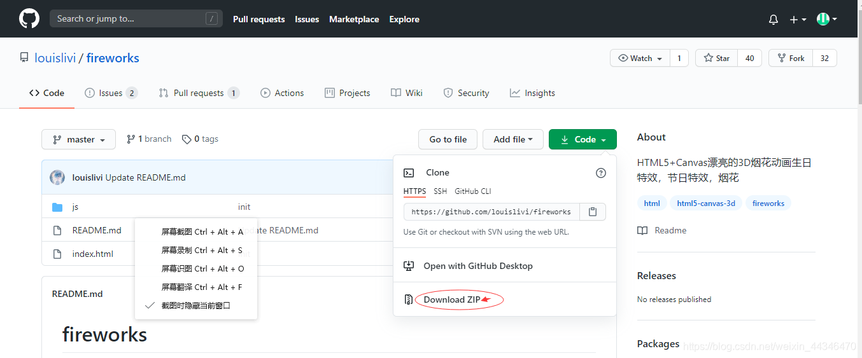Open the Packages heading link

[x=658, y=343]
